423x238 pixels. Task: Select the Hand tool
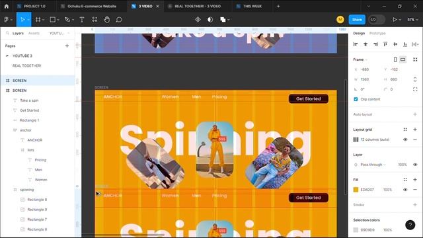point(107,19)
